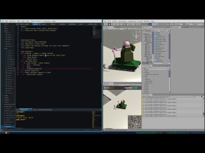
Task: Open Sublime Text File menu
Action: pyautogui.click(x=3, y=21)
